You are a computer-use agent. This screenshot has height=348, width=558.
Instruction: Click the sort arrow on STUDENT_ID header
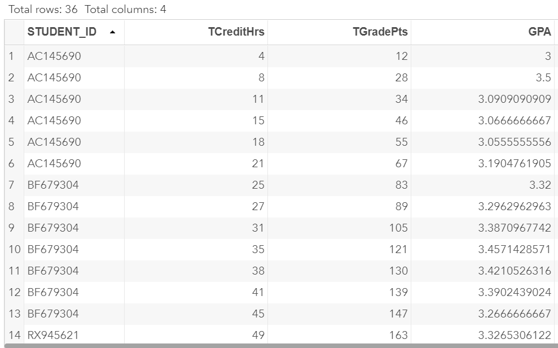point(113,32)
